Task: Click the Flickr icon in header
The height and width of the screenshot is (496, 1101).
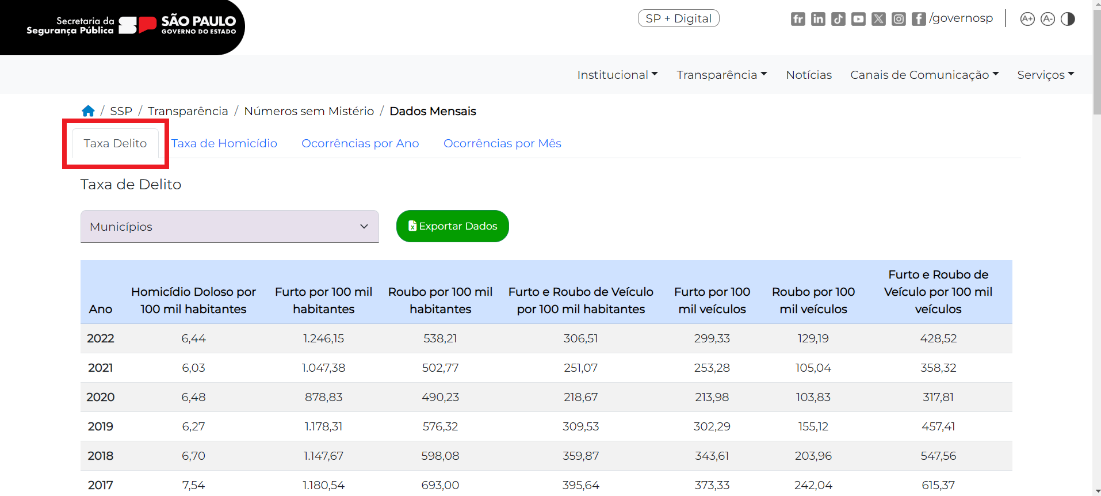Action: 798,19
